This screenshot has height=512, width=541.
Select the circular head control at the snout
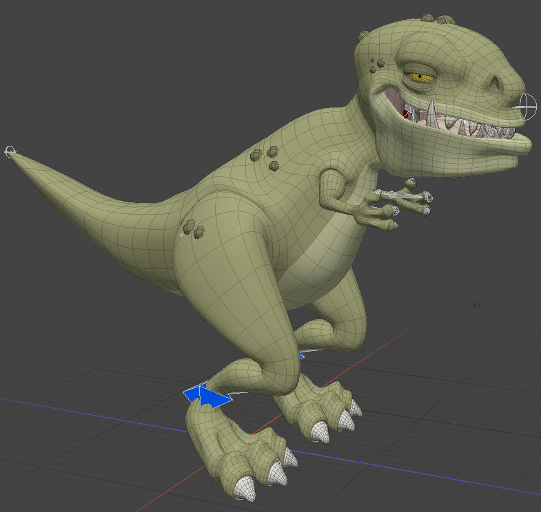coord(527,106)
